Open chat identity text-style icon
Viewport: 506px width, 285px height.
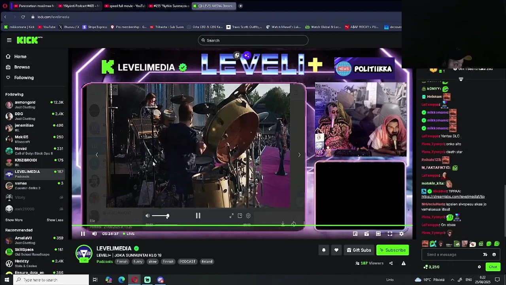point(485,255)
